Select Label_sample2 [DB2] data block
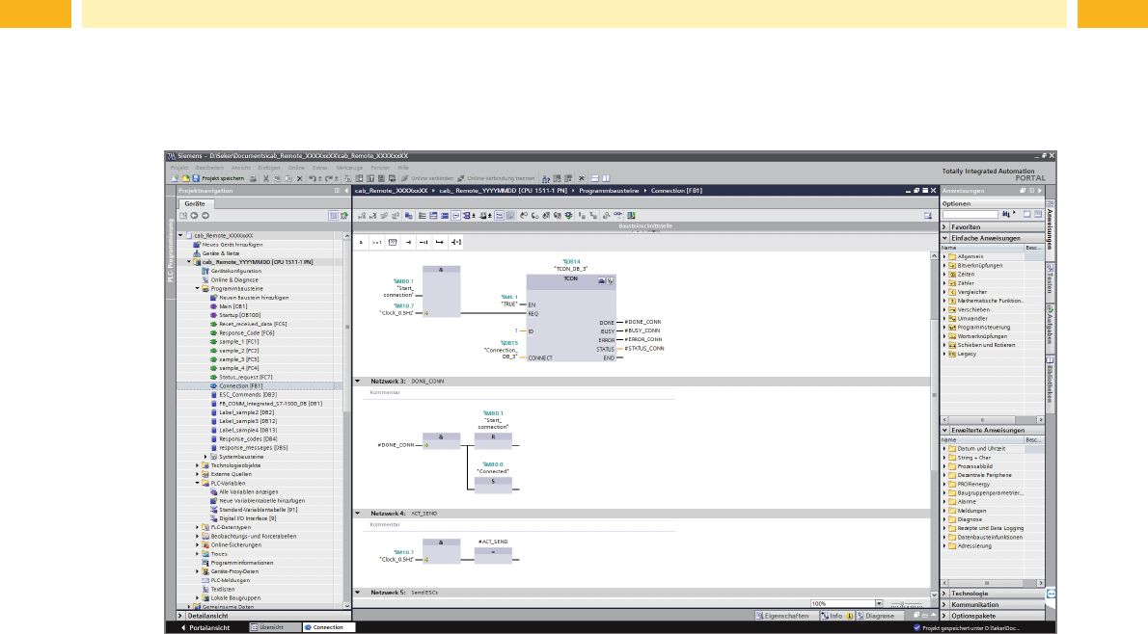Image resolution: width=1148 pixels, height=634 pixels. pyautogui.click(x=246, y=412)
